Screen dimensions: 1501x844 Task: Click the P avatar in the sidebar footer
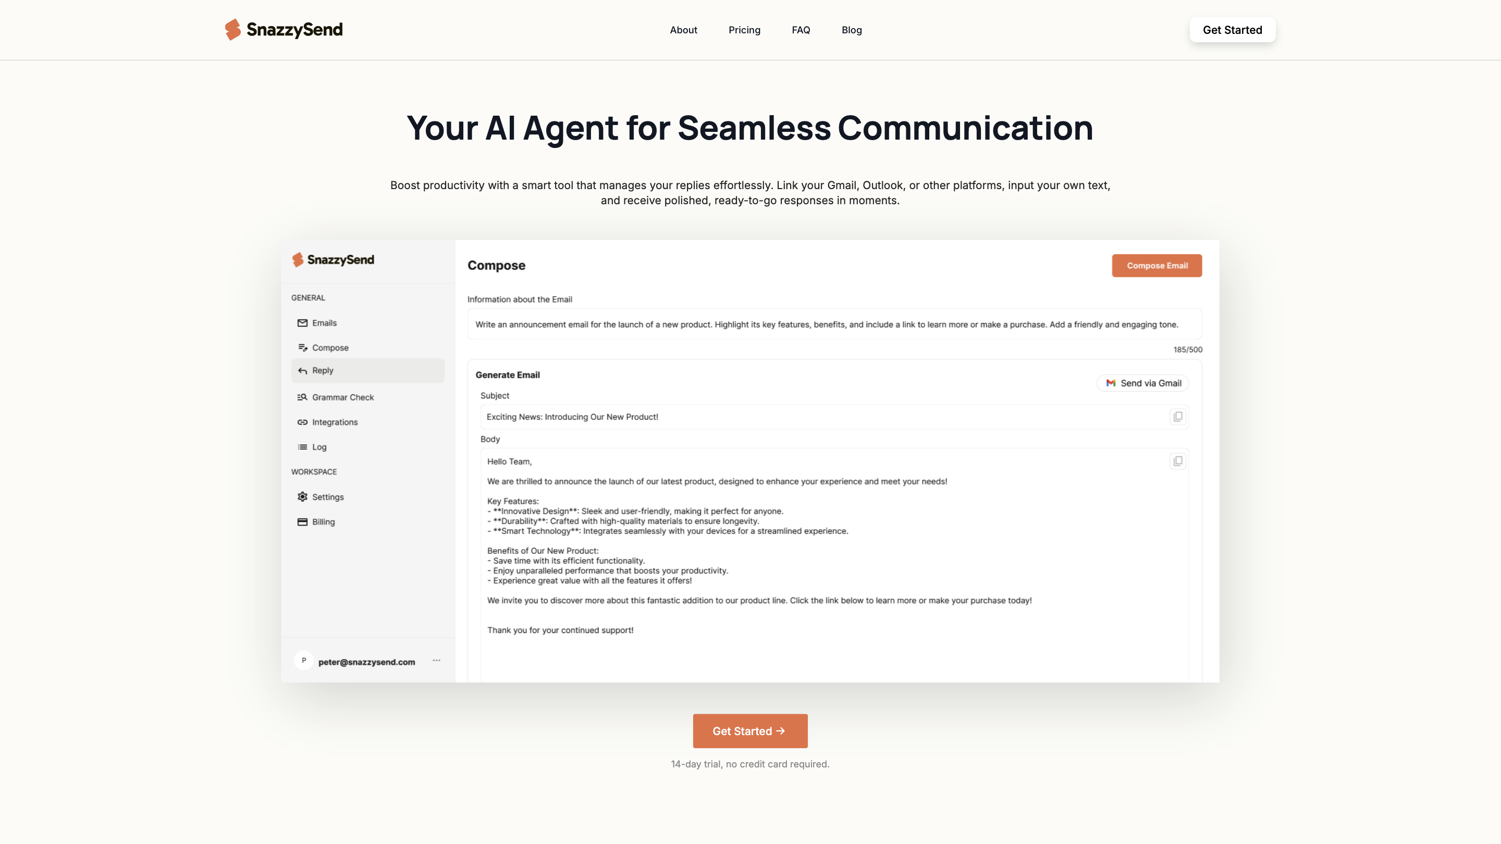[x=303, y=661]
